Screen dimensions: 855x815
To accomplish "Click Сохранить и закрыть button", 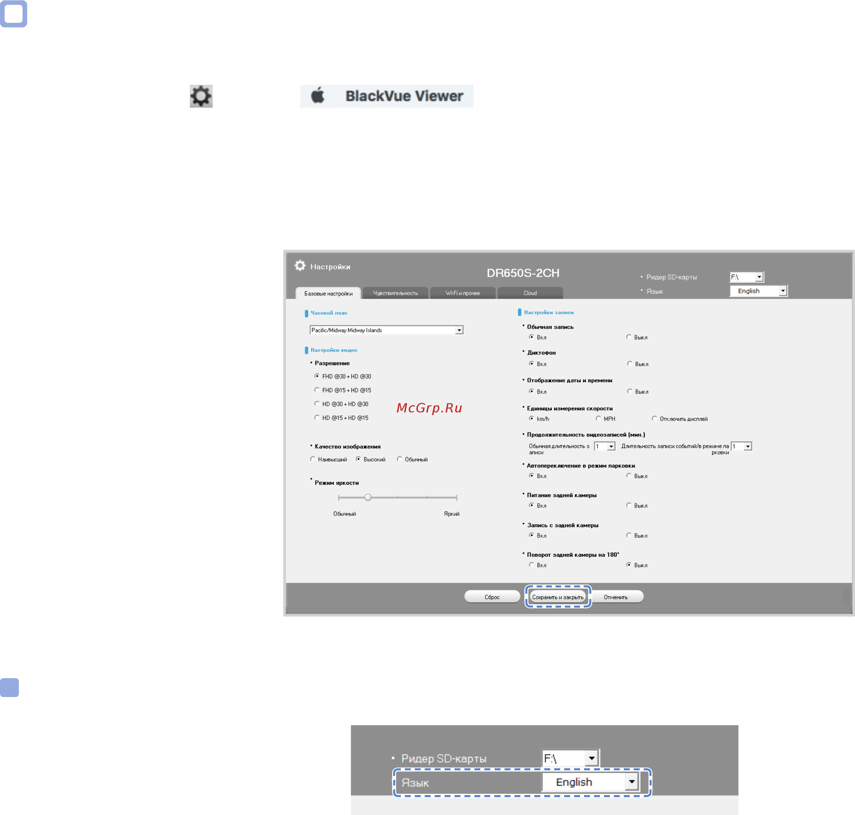I will [558, 597].
